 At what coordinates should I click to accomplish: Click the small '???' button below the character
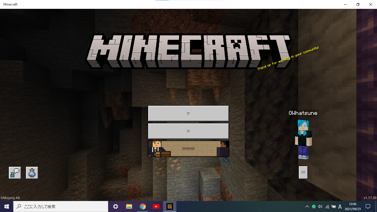click(x=303, y=173)
